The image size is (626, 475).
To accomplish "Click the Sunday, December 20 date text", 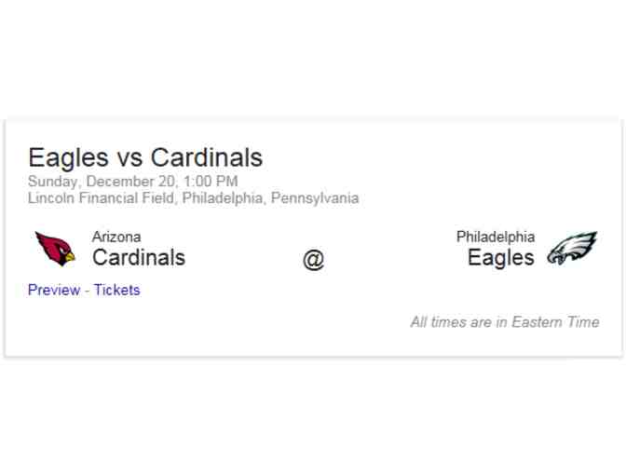I will (101, 181).
